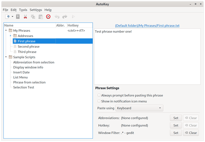This screenshot has width=205, height=142.
Task: Open the New item dropdown arrow
Action: (x=12, y=16)
